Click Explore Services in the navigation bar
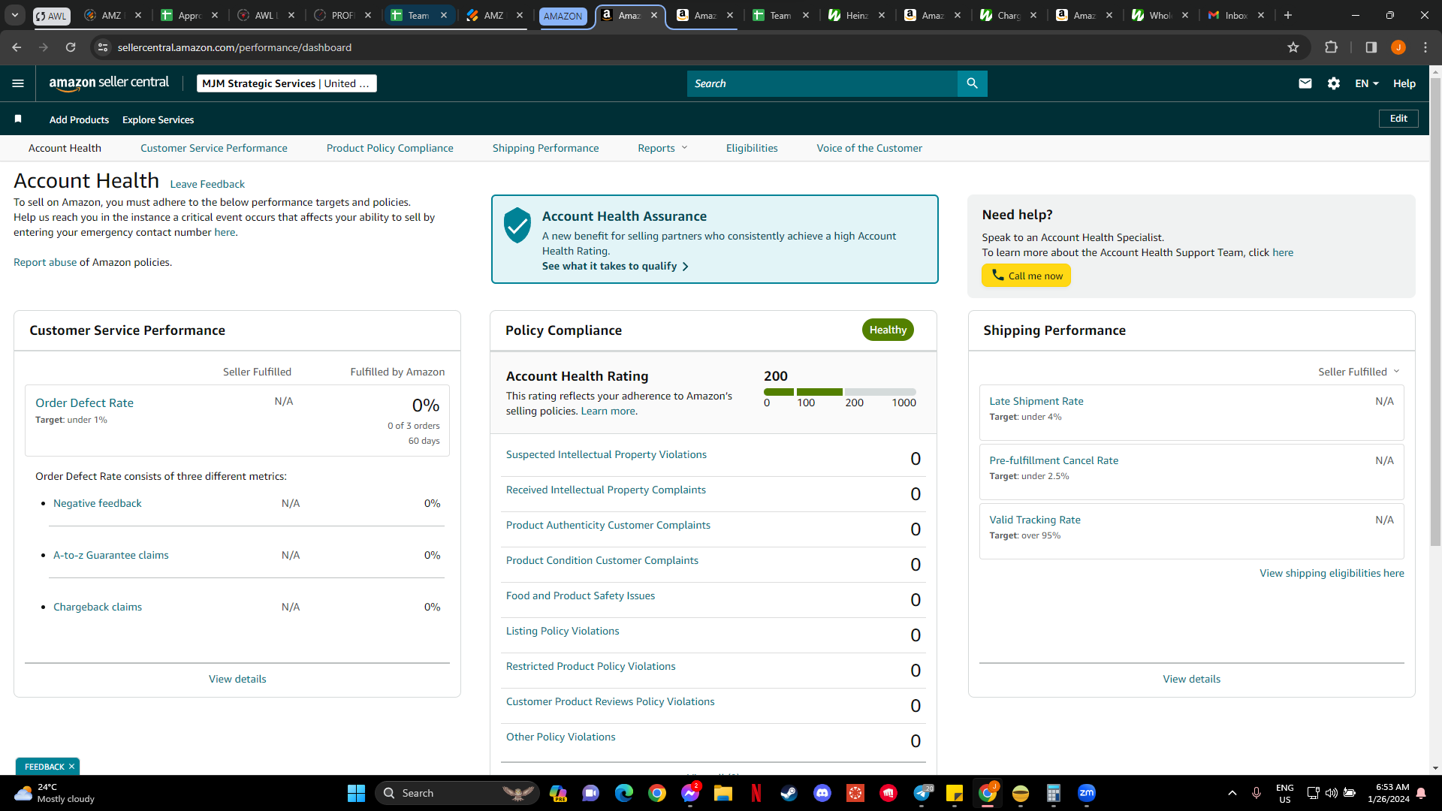The width and height of the screenshot is (1442, 811). click(x=158, y=119)
